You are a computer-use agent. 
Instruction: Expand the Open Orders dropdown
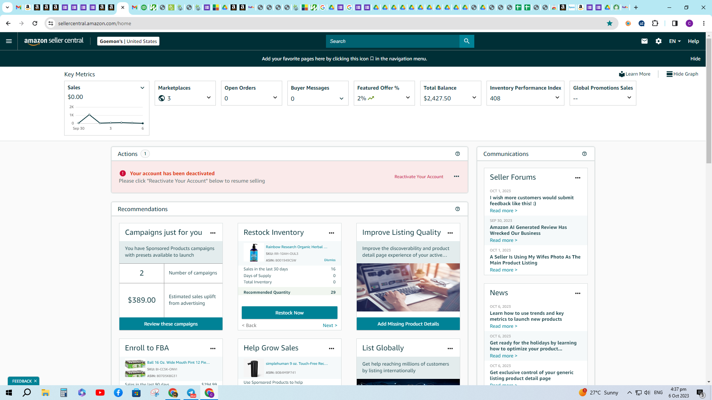coord(275,98)
